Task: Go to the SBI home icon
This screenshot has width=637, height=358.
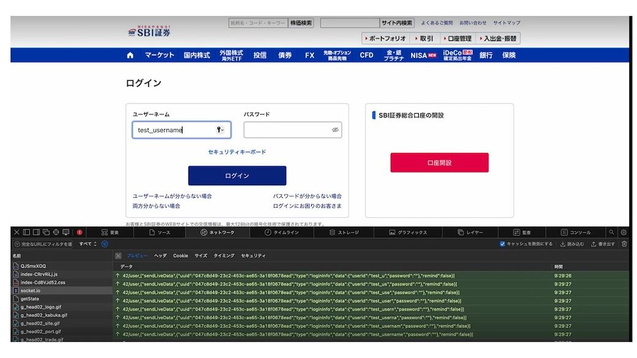Action: pos(130,55)
